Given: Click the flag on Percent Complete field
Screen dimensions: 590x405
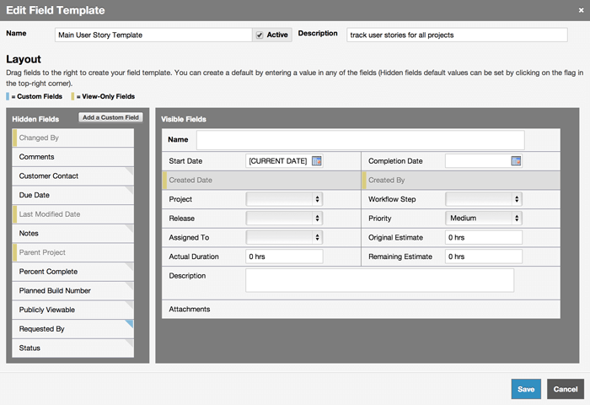Looking at the screenshot, I should click(x=130, y=267).
